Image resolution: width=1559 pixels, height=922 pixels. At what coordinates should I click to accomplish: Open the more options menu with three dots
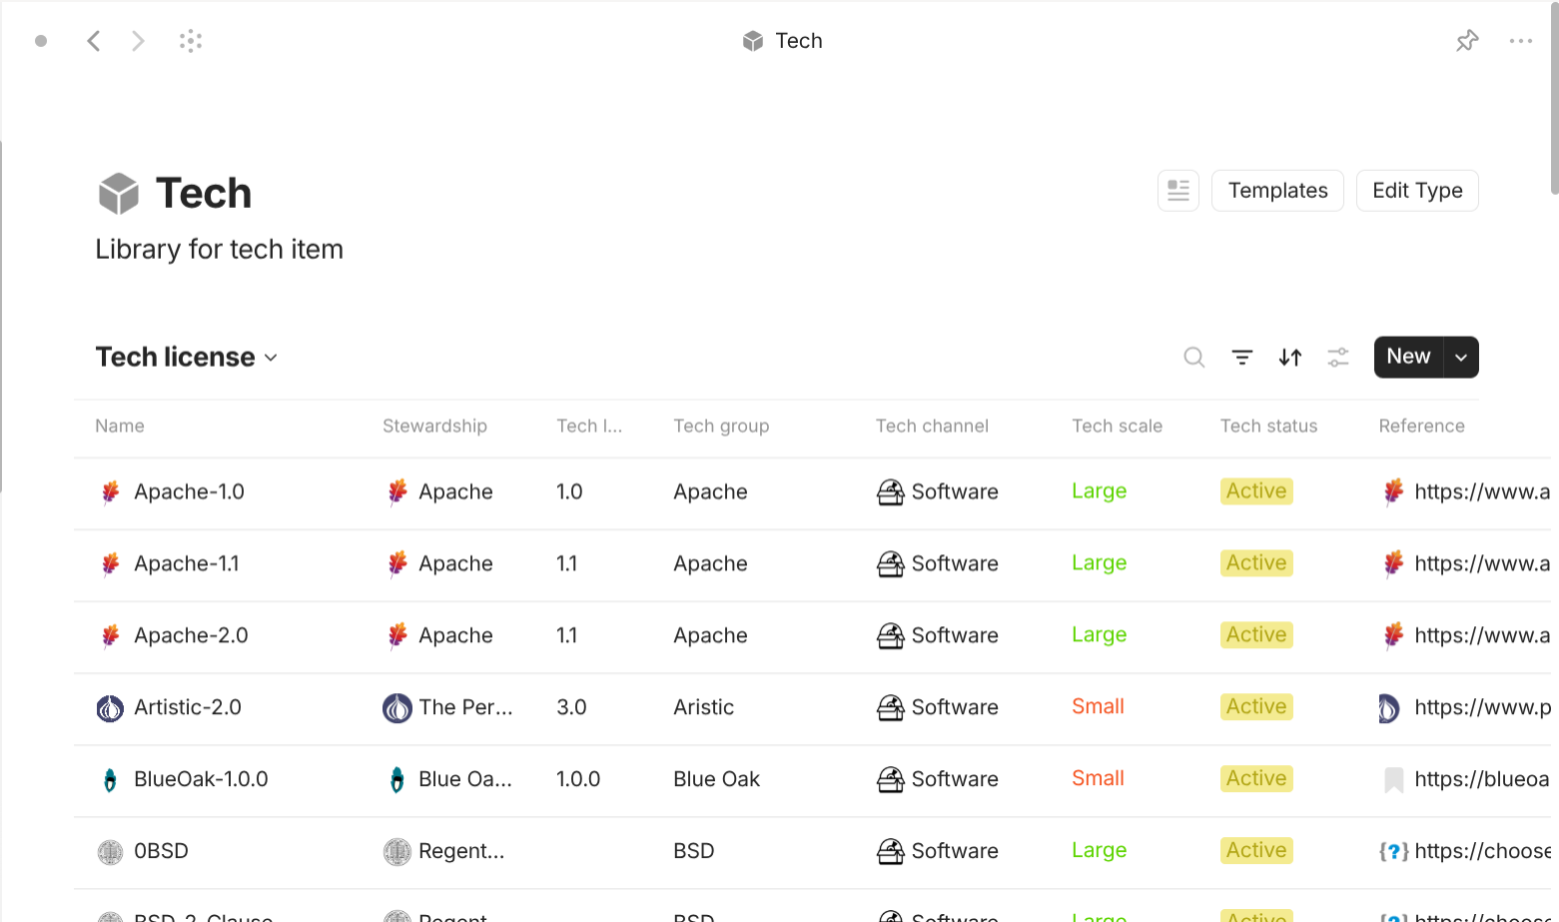click(1521, 40)
